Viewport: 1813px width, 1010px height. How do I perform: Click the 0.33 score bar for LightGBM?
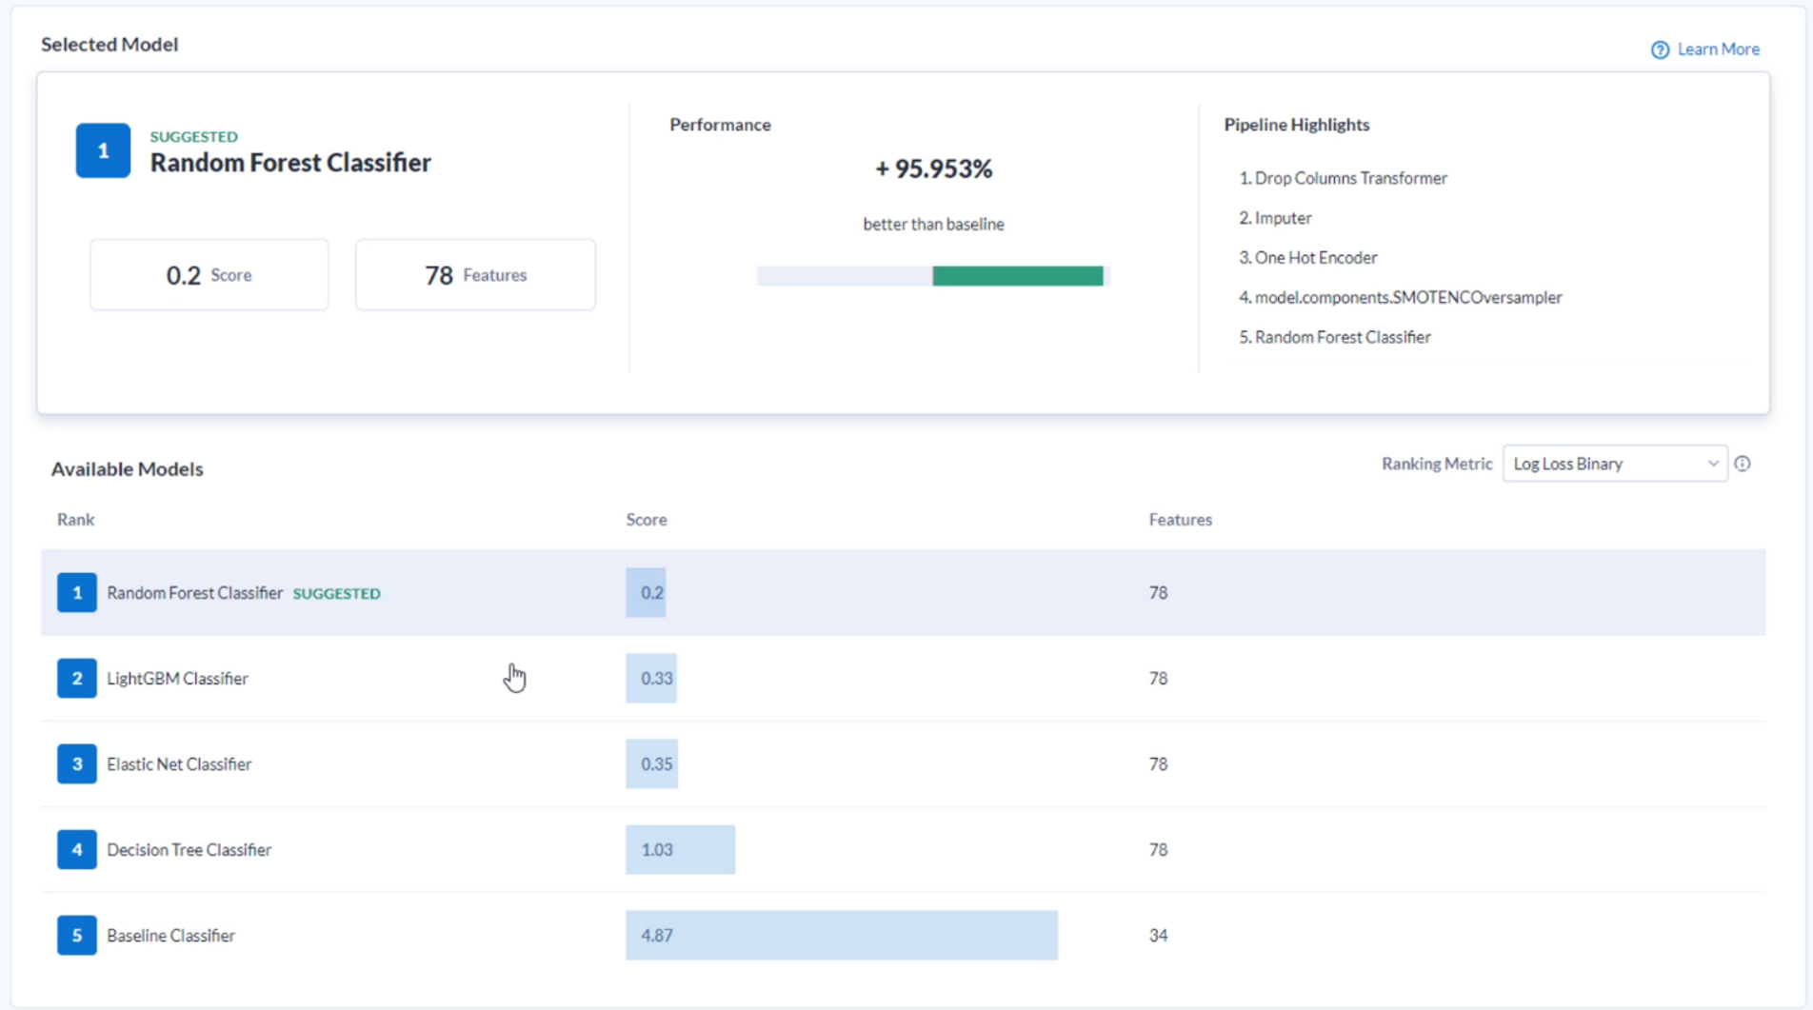[651, 678]
